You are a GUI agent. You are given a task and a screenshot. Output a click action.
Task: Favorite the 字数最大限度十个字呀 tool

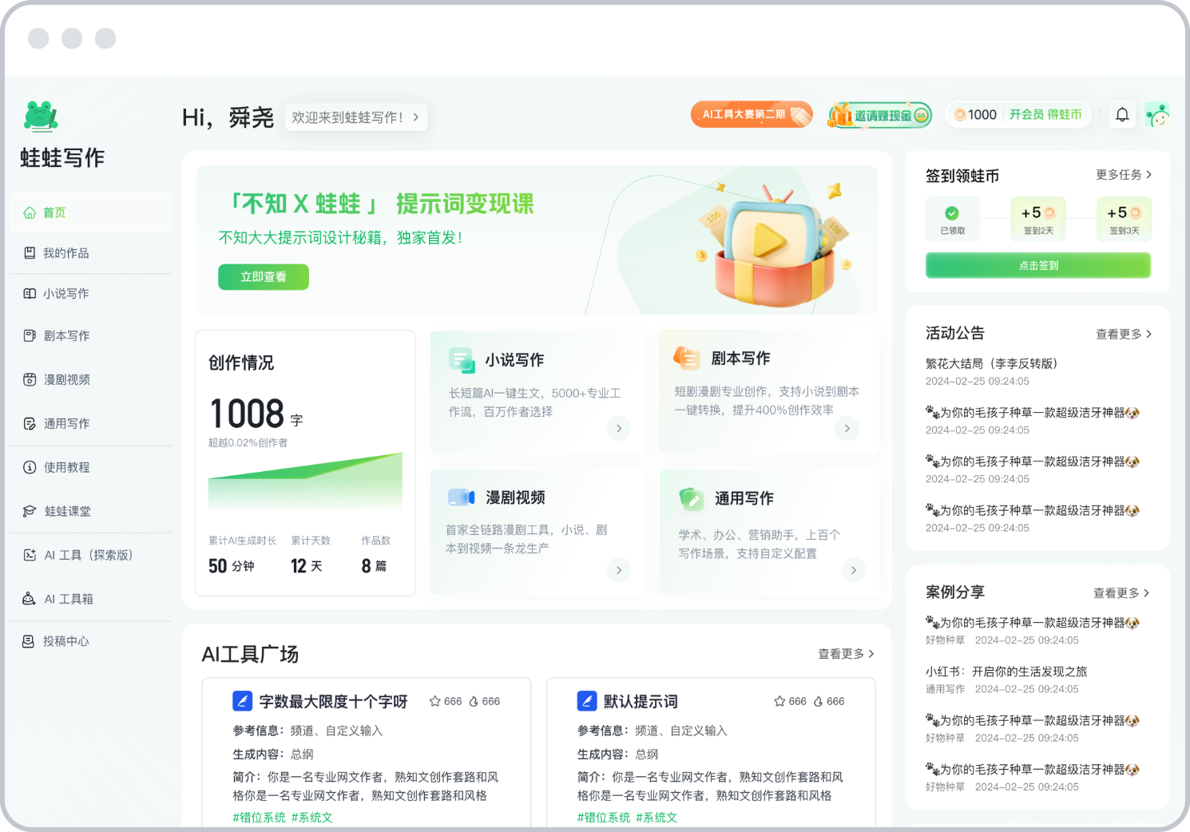[x=434, y=700]
